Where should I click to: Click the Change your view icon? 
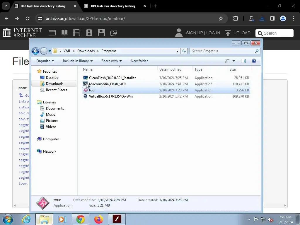(227, 61)
